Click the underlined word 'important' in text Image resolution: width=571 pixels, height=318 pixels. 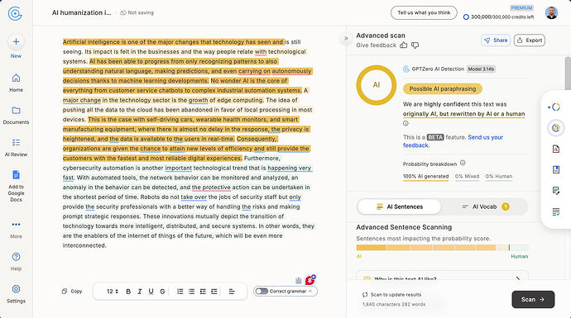178,168
